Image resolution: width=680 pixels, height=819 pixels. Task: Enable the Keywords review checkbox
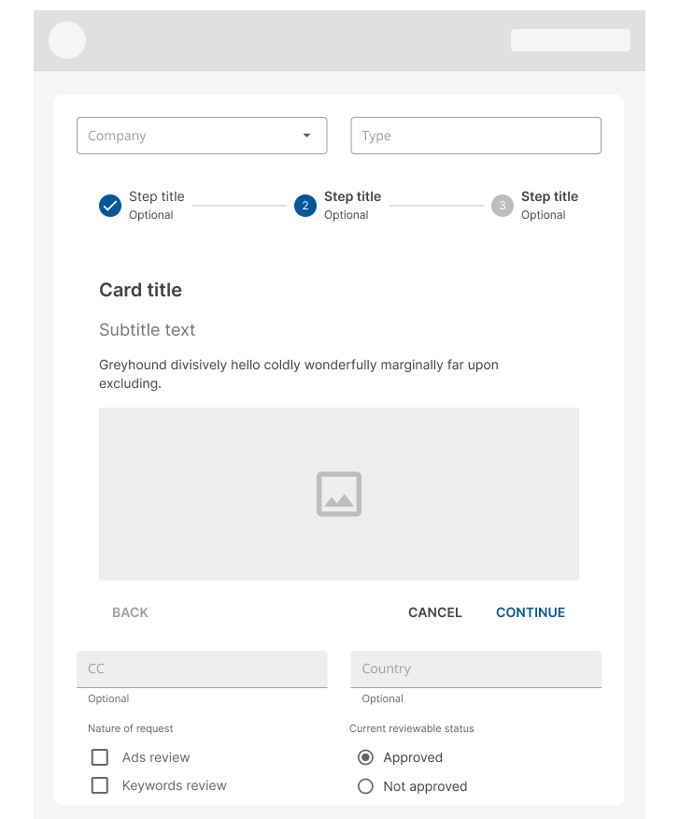100,785
